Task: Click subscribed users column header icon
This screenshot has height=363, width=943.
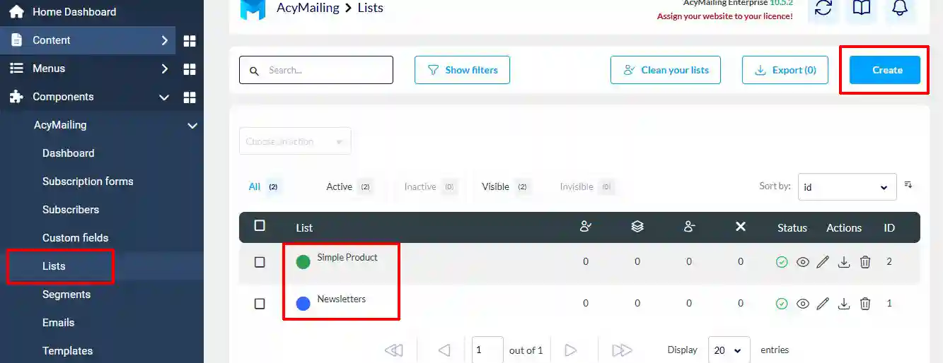Action: coord(586,227)
